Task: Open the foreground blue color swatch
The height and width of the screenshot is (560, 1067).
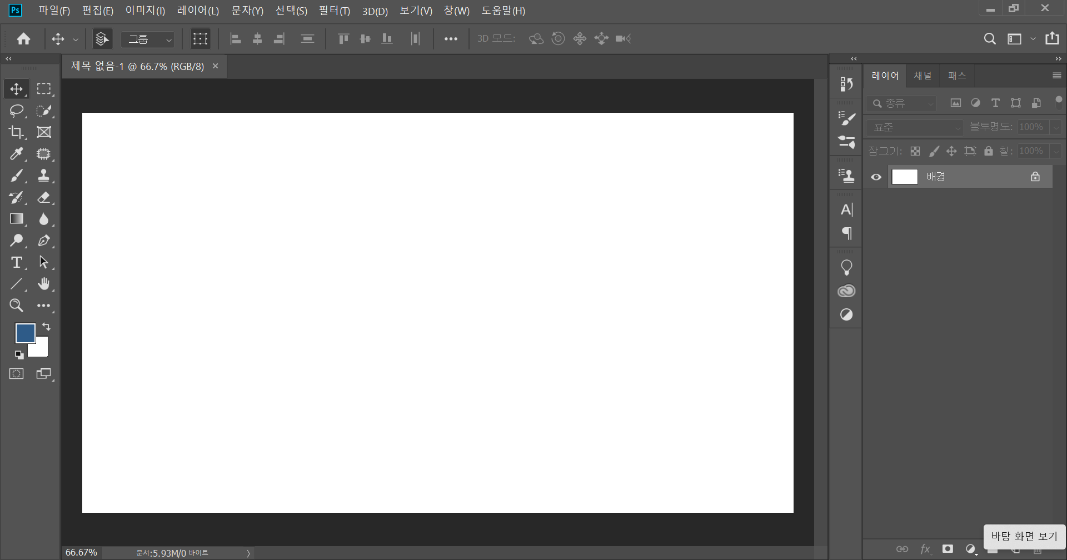Action: coord(25,333)
